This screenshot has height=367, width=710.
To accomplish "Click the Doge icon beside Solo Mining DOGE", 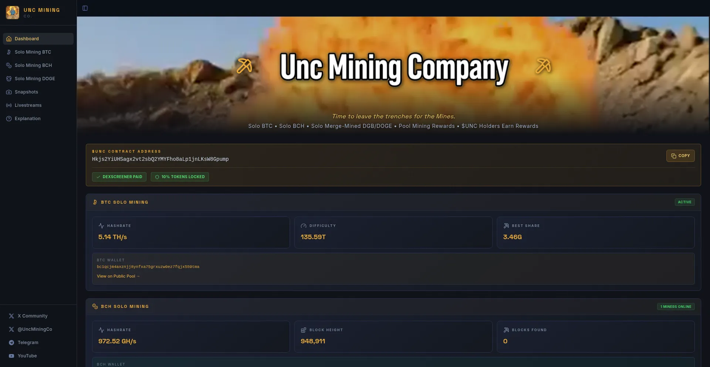I will (9, 79).
